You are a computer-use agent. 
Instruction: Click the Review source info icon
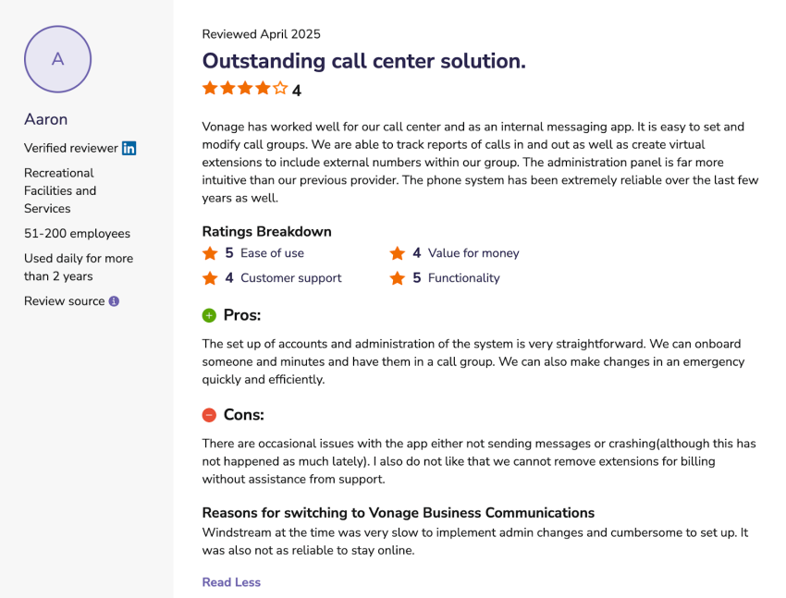tap(114, 301)
